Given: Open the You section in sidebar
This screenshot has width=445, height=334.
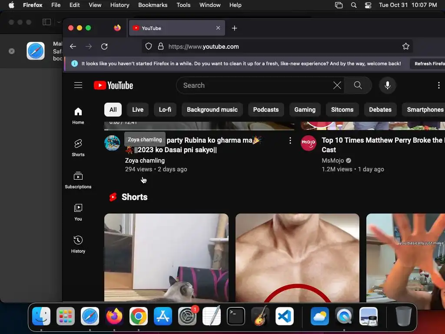Looking at the screenshot, I should pos(78,212).
